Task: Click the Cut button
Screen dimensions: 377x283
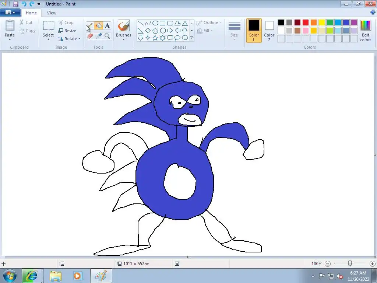Action: tap(26, 22)
